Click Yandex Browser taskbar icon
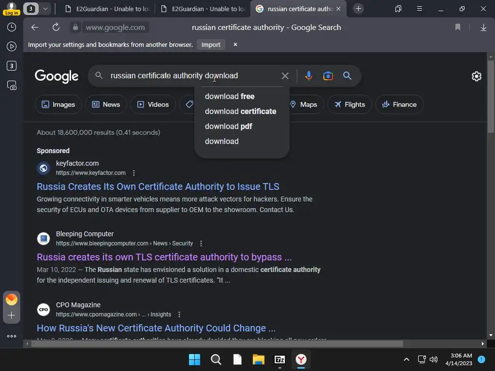 coord(301,359)
